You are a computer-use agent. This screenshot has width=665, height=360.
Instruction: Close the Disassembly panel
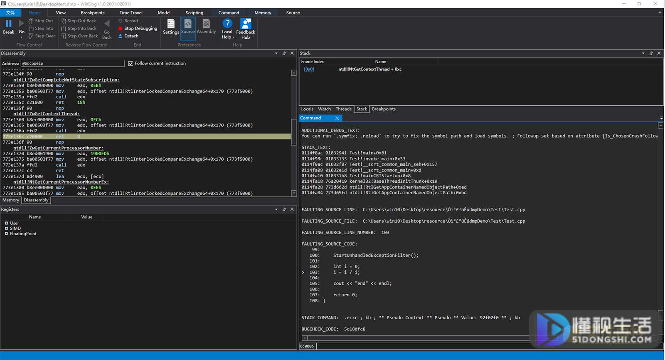click(292, 53)
